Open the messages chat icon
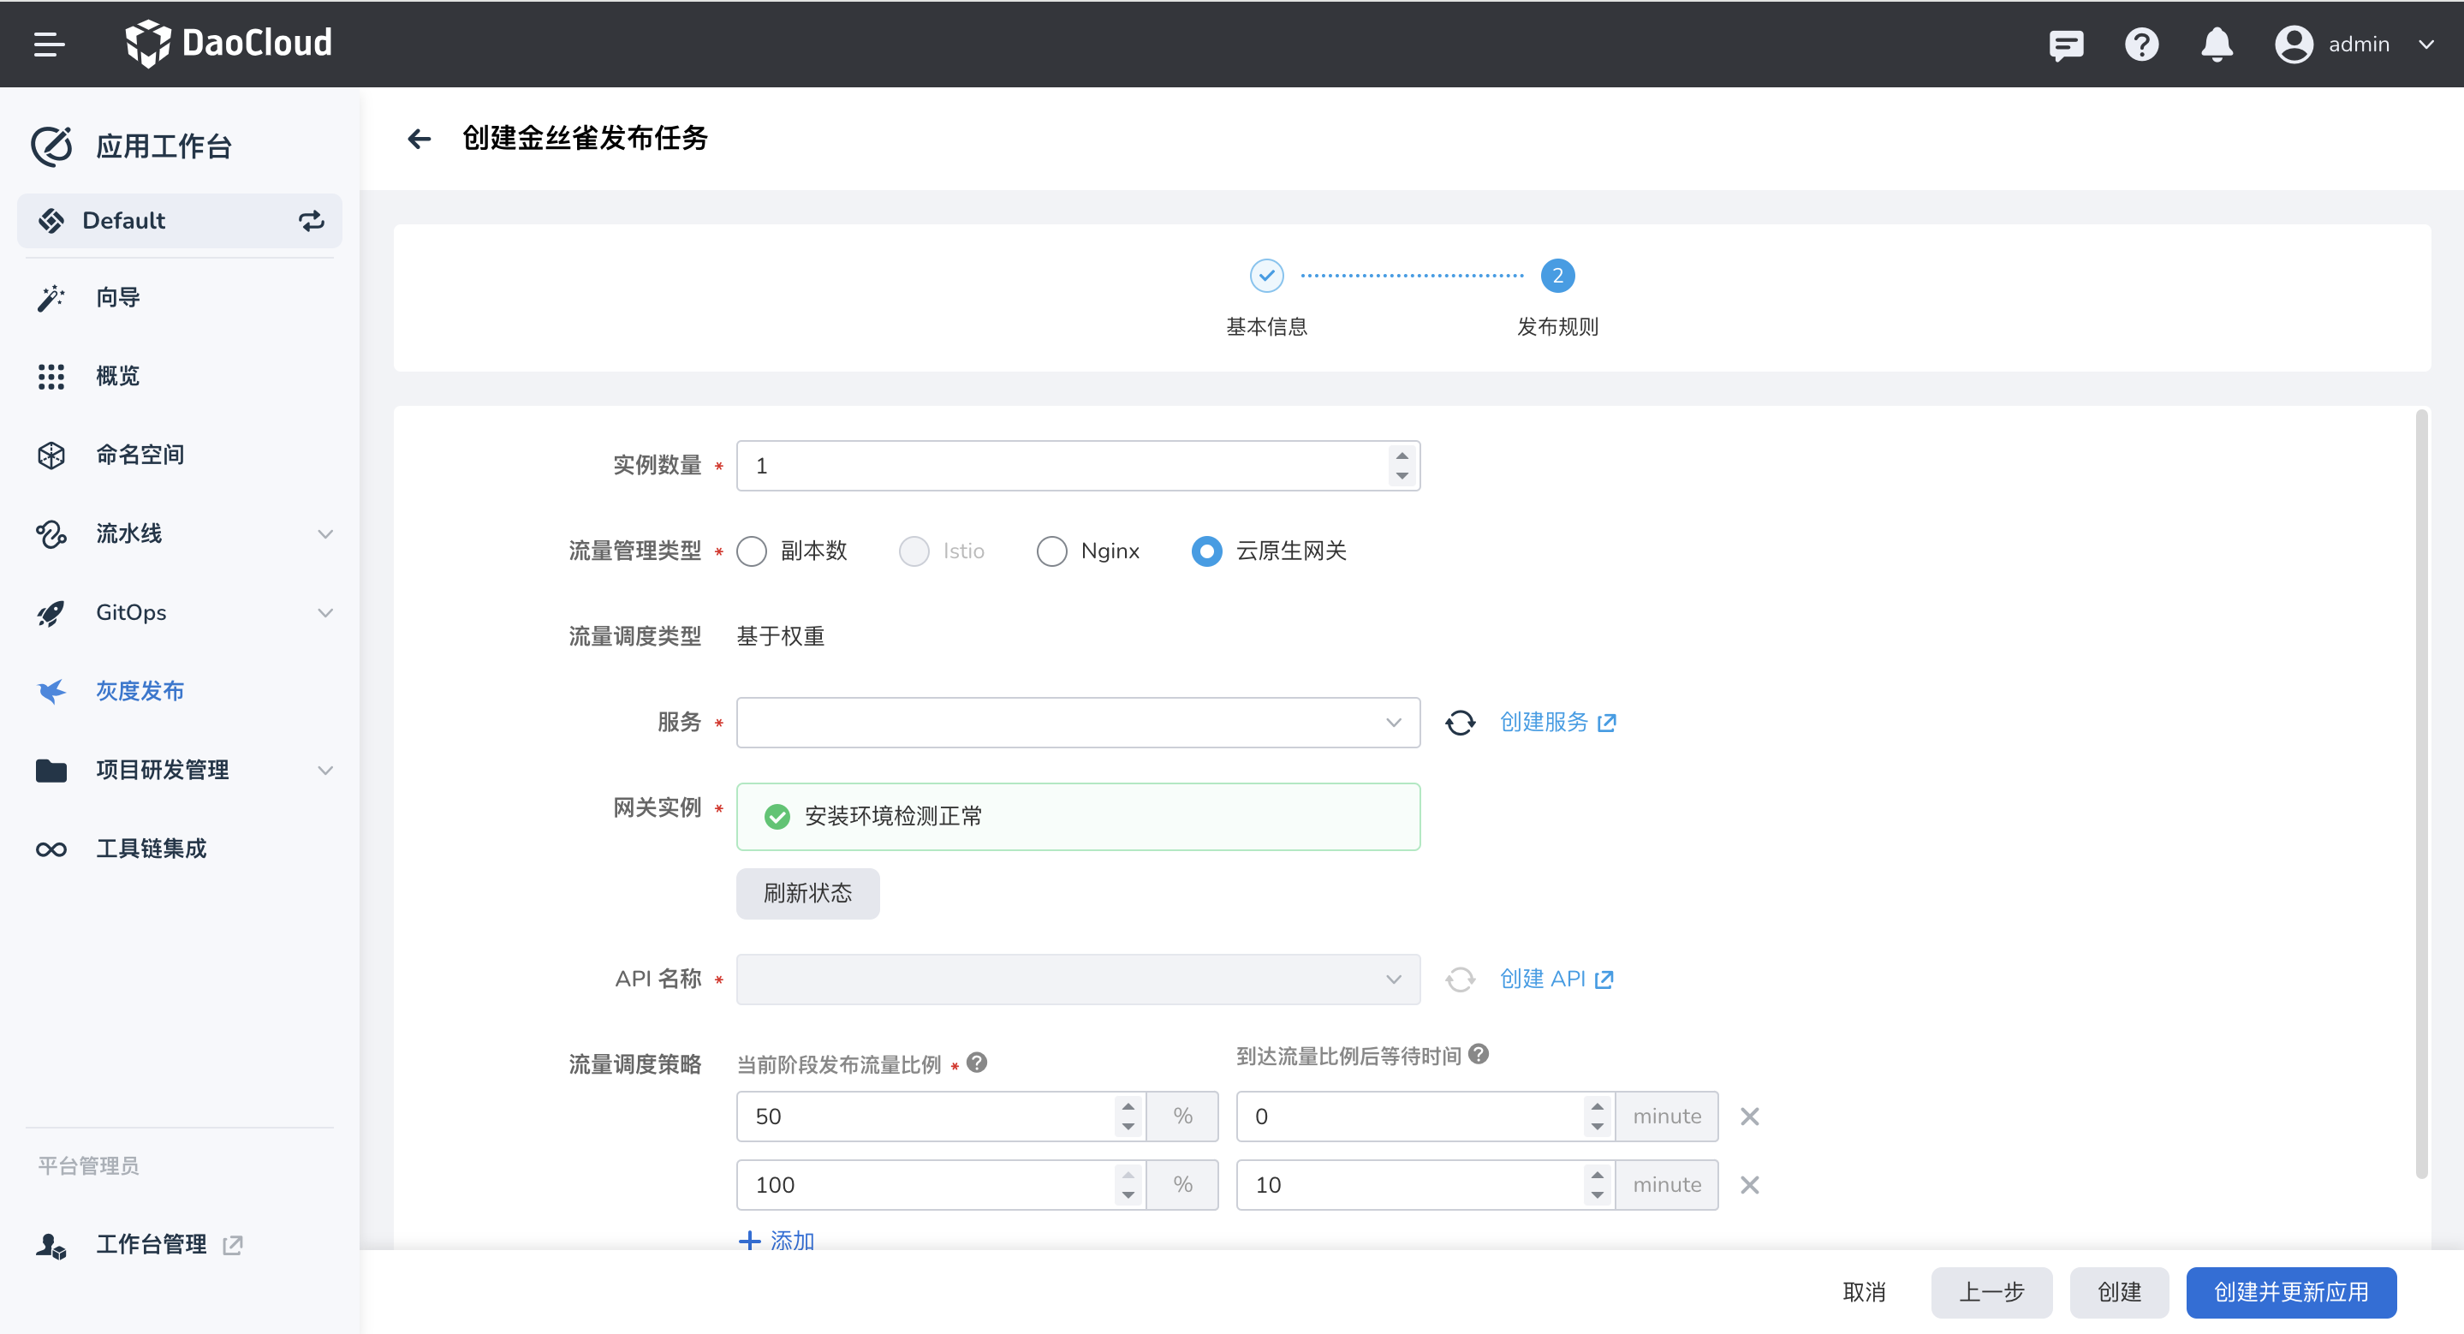Viewport: 2464px width, 1334px height. [2065, 44]
